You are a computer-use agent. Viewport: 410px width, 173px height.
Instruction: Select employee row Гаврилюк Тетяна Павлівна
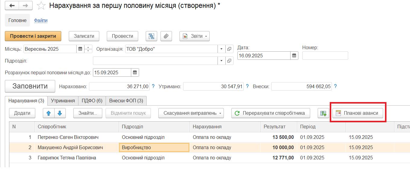click(x=67, y=158)
